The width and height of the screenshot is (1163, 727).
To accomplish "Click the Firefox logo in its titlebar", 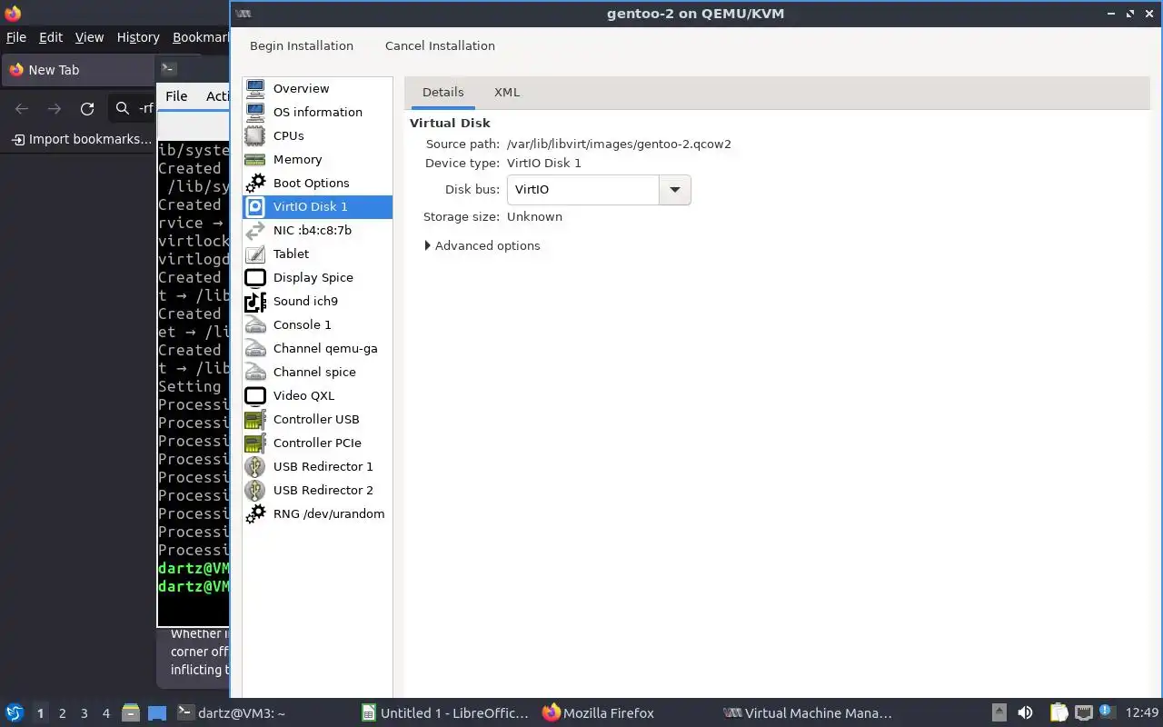I will pyautogui.click(x=13, y=14).
